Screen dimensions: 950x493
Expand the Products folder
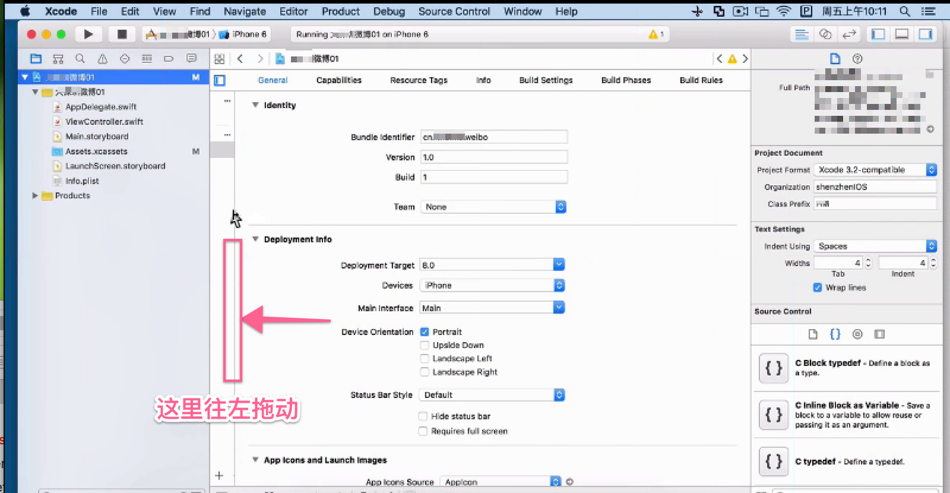coord(35,195)
